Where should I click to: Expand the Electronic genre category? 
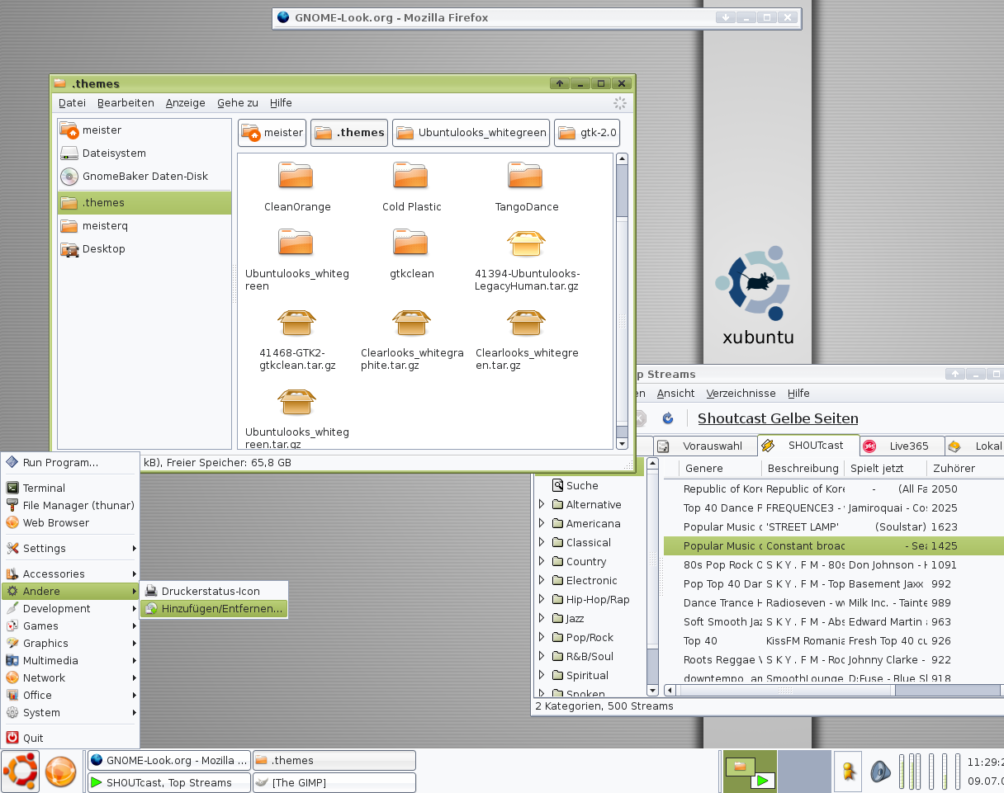(542, 580)
